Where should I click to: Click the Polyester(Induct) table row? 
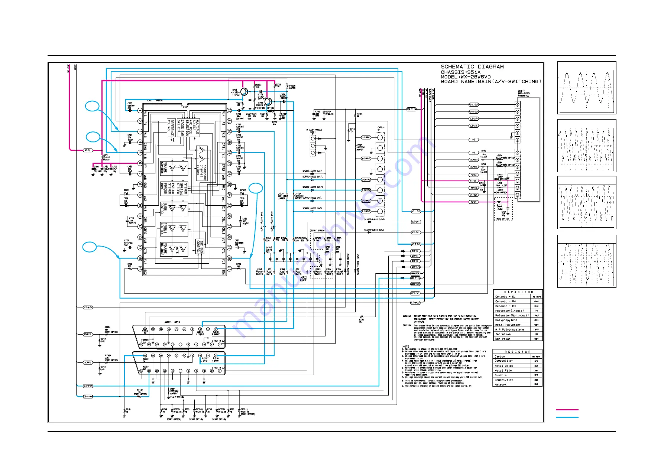pyautogui.click(x=518, y=311)
